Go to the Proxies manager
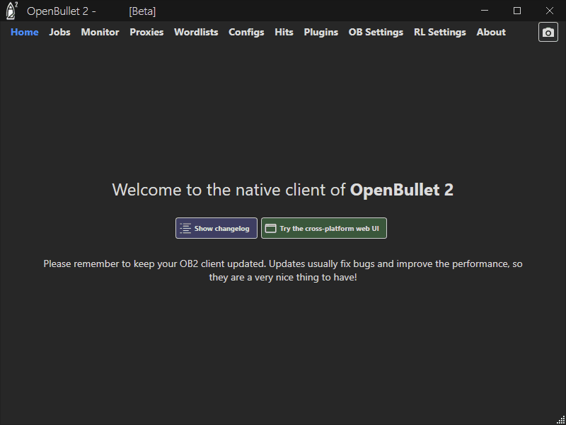 point(146,32)
